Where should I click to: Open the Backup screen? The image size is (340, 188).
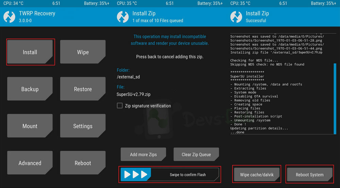click(x=30, y=89)
